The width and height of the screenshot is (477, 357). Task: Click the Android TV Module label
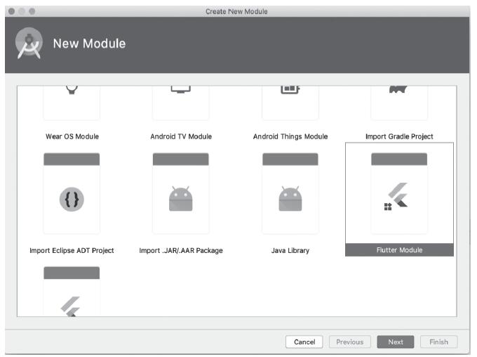[x=180, y=136]
